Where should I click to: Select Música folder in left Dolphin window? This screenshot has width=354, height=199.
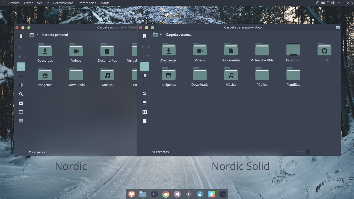[107, 77]
